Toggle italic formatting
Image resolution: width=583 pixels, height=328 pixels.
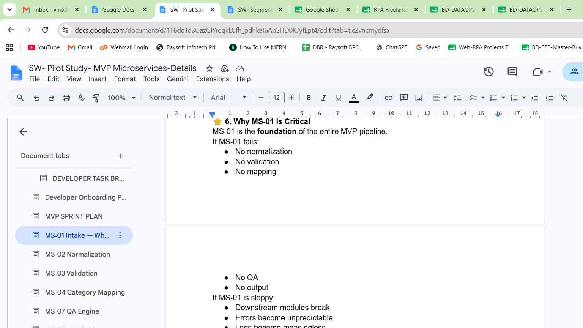[x=323, y=98]
